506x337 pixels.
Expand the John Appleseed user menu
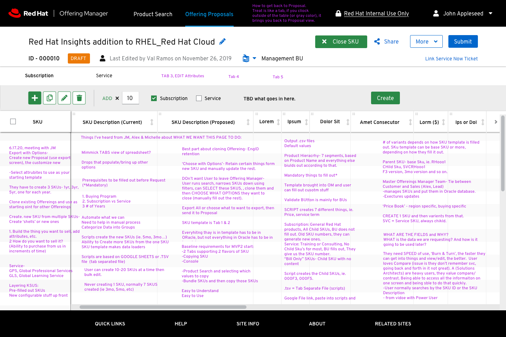(x=491, y=13)
